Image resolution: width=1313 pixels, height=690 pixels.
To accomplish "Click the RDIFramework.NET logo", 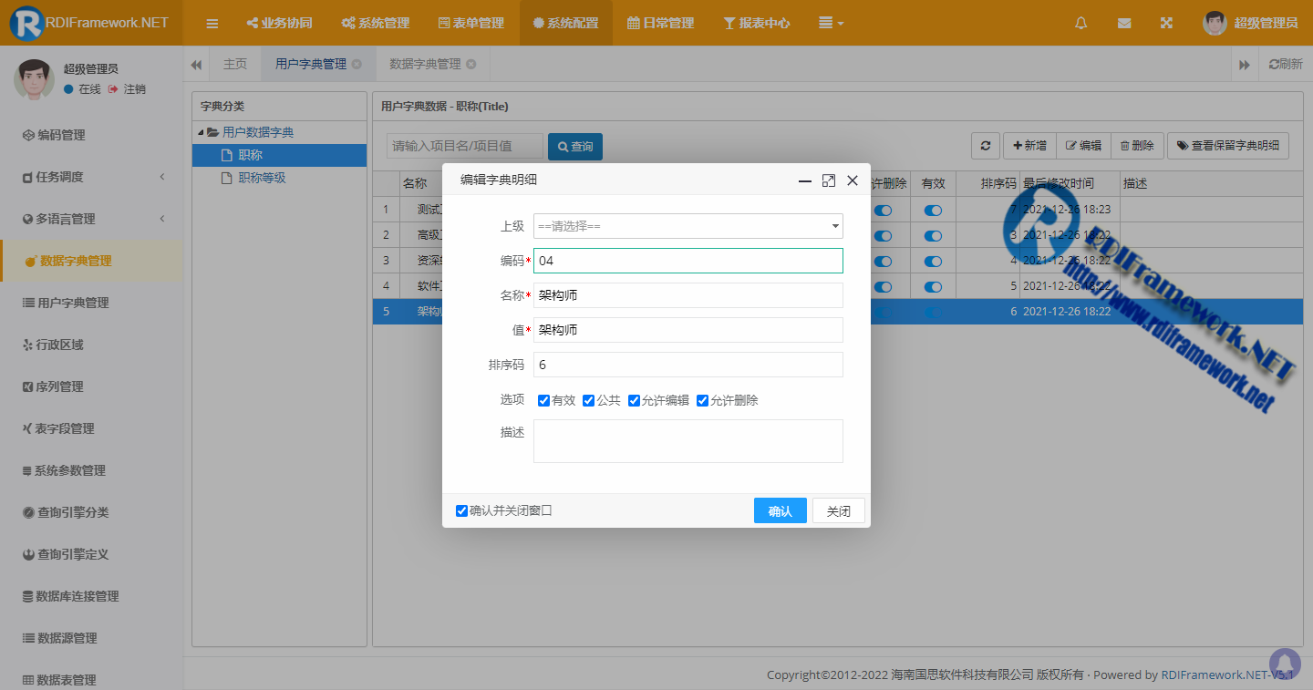I will 90,23.
